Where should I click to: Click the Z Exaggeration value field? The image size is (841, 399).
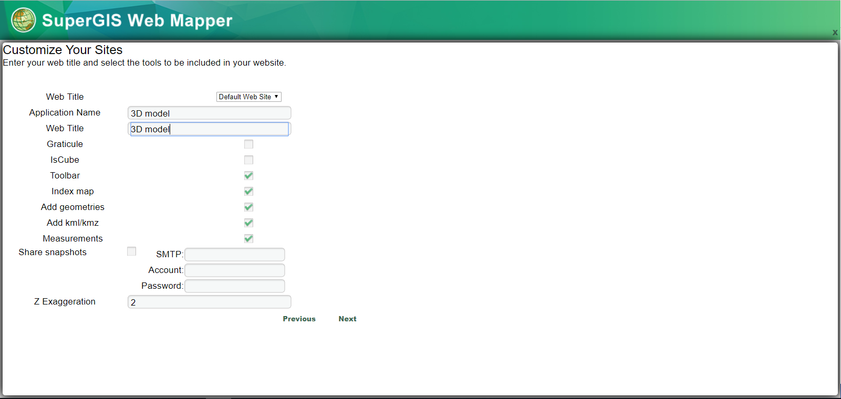tap(209, 302)
